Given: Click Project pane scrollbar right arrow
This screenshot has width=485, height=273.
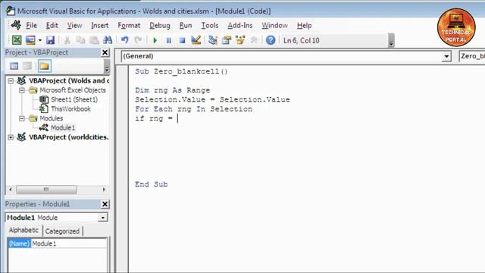Looking at the screenshot, I should click(x=104, y=190).
